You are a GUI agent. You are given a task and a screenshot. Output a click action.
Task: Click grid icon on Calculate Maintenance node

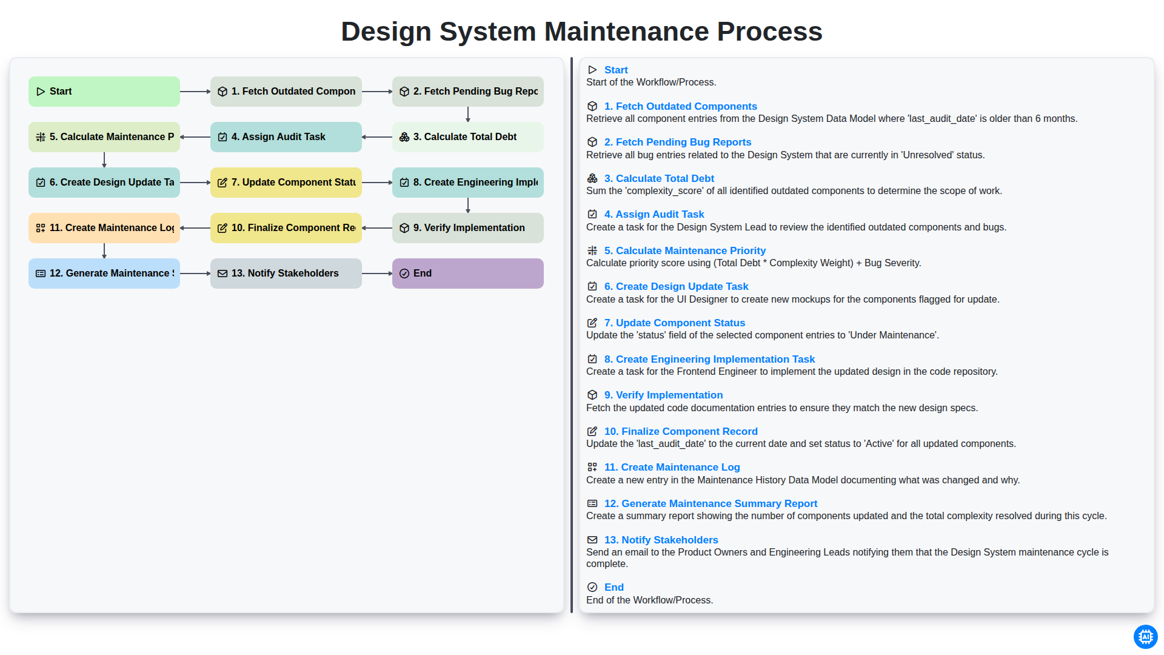41,137
